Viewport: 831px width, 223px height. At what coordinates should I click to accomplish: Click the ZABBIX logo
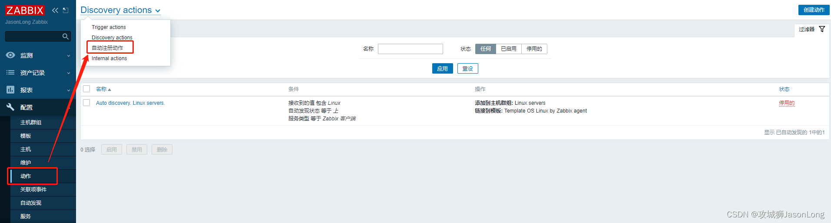coord(25,10)
